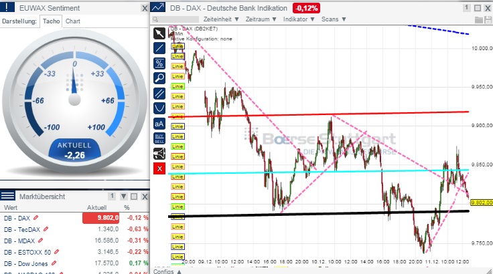Select the trend line drawing tool
This screenshot has height=274, width=493.
(x=159, y=48)
